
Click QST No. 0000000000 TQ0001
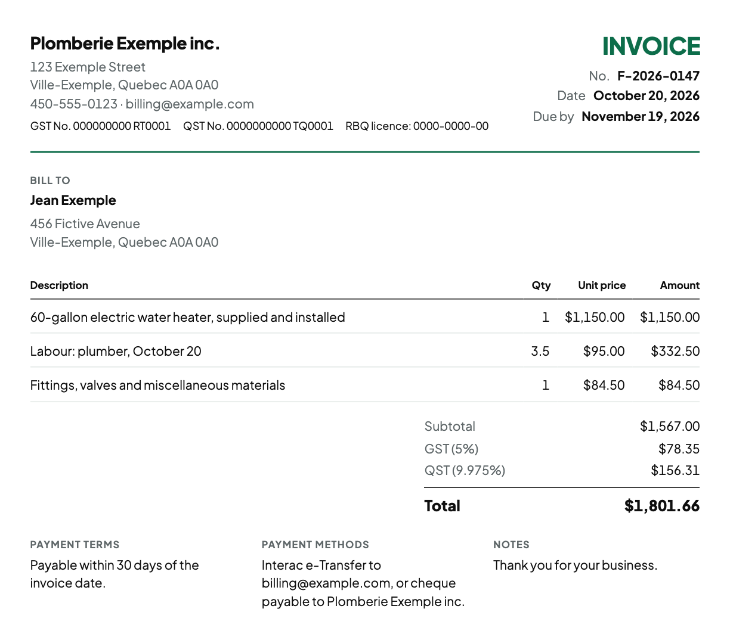(x=258, y=126)
